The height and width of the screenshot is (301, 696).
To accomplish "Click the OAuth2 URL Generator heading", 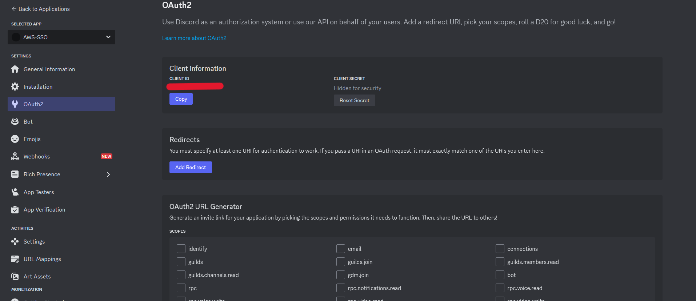I will [206, 206].
